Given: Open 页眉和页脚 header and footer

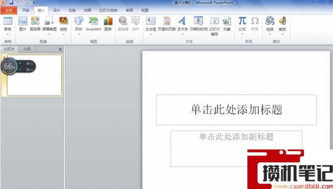Looking at the screenshot, I should click(166, 21).
